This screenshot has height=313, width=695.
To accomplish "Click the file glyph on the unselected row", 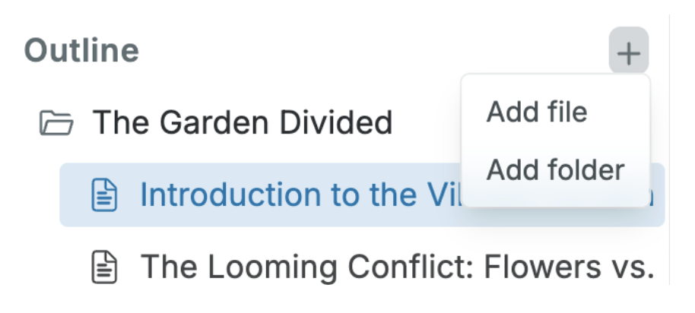I will [x=105, y=267].
